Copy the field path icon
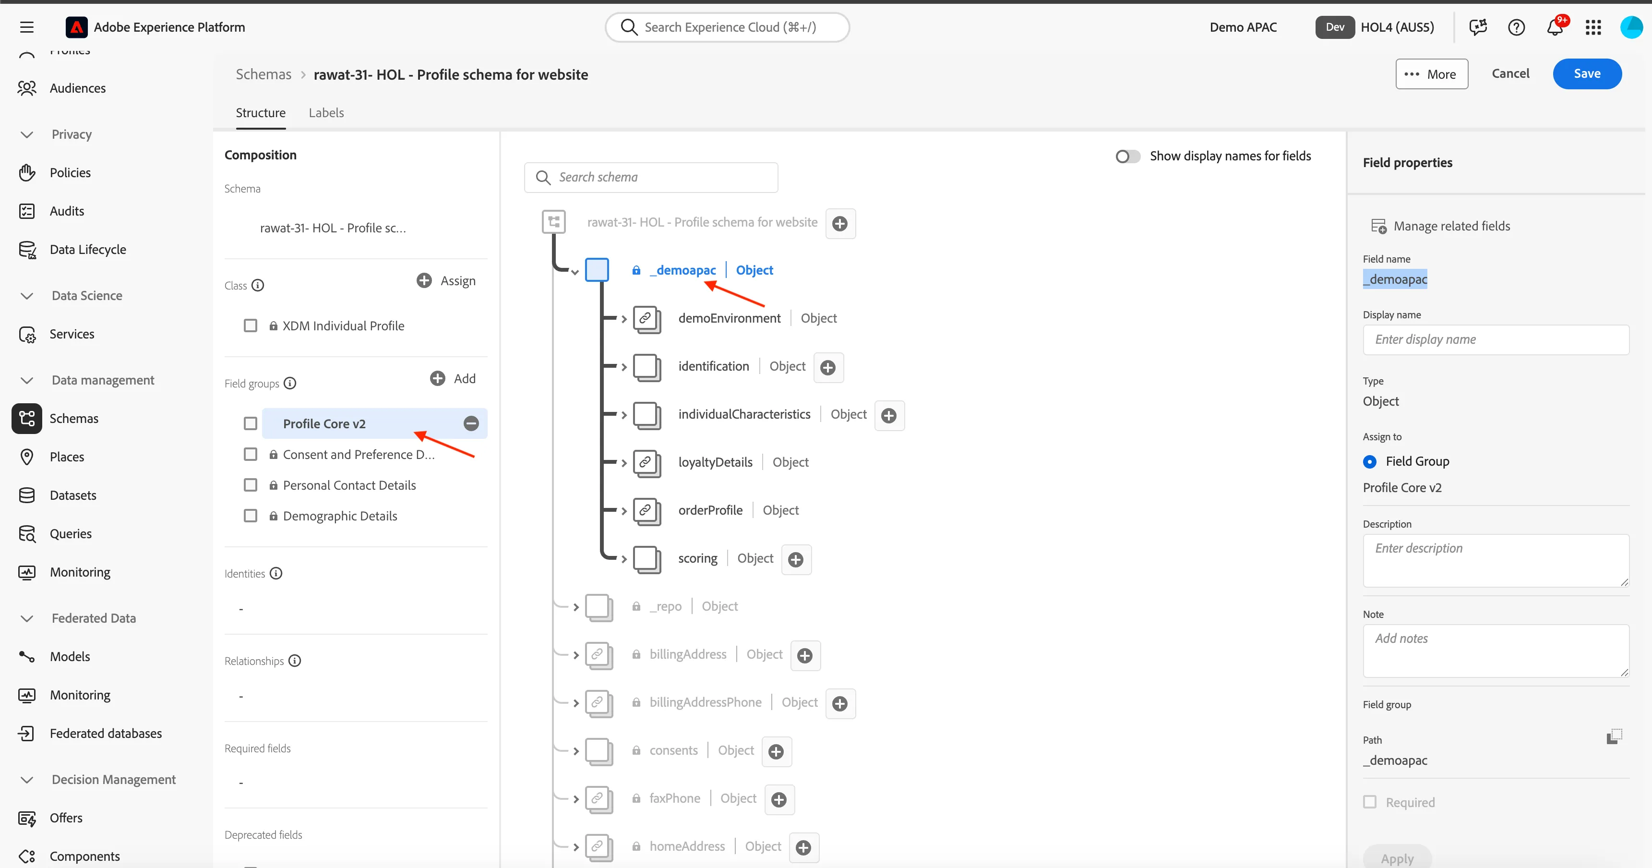Viewport: 1652px width, 868px height. point(1614,736)
